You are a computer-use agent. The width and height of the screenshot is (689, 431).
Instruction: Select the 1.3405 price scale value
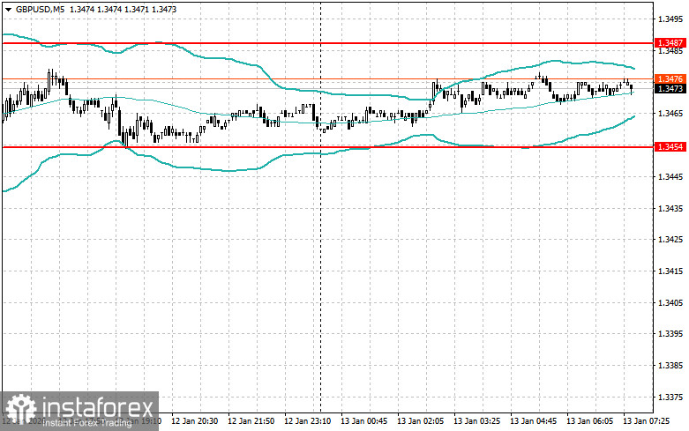670,303
